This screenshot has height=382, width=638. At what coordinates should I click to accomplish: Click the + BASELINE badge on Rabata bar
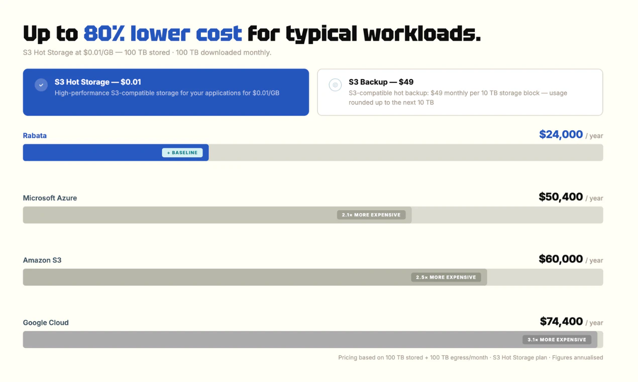(x=182, y=153)
